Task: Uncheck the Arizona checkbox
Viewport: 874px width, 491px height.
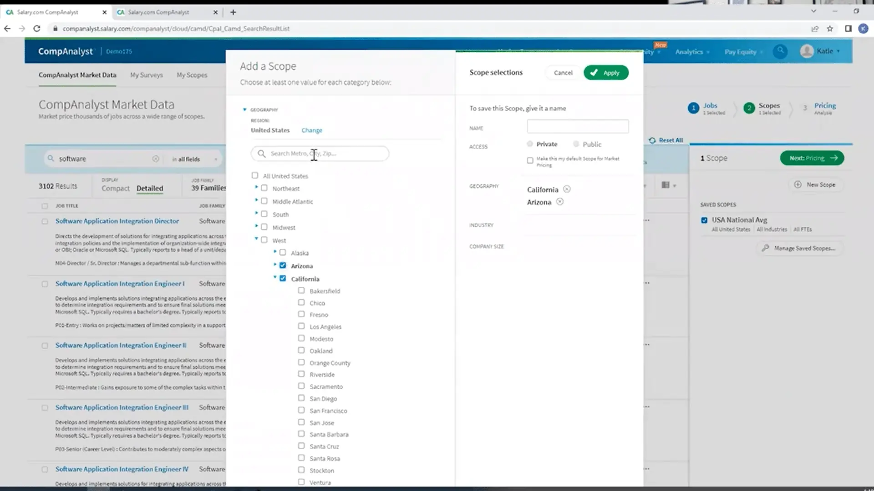Action: 283,265
